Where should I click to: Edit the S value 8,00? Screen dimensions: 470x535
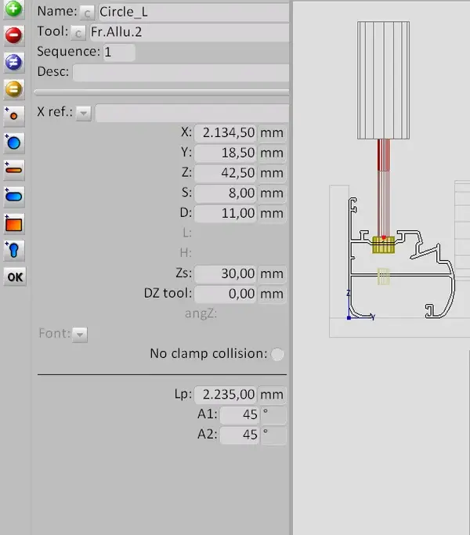[226, 193]
